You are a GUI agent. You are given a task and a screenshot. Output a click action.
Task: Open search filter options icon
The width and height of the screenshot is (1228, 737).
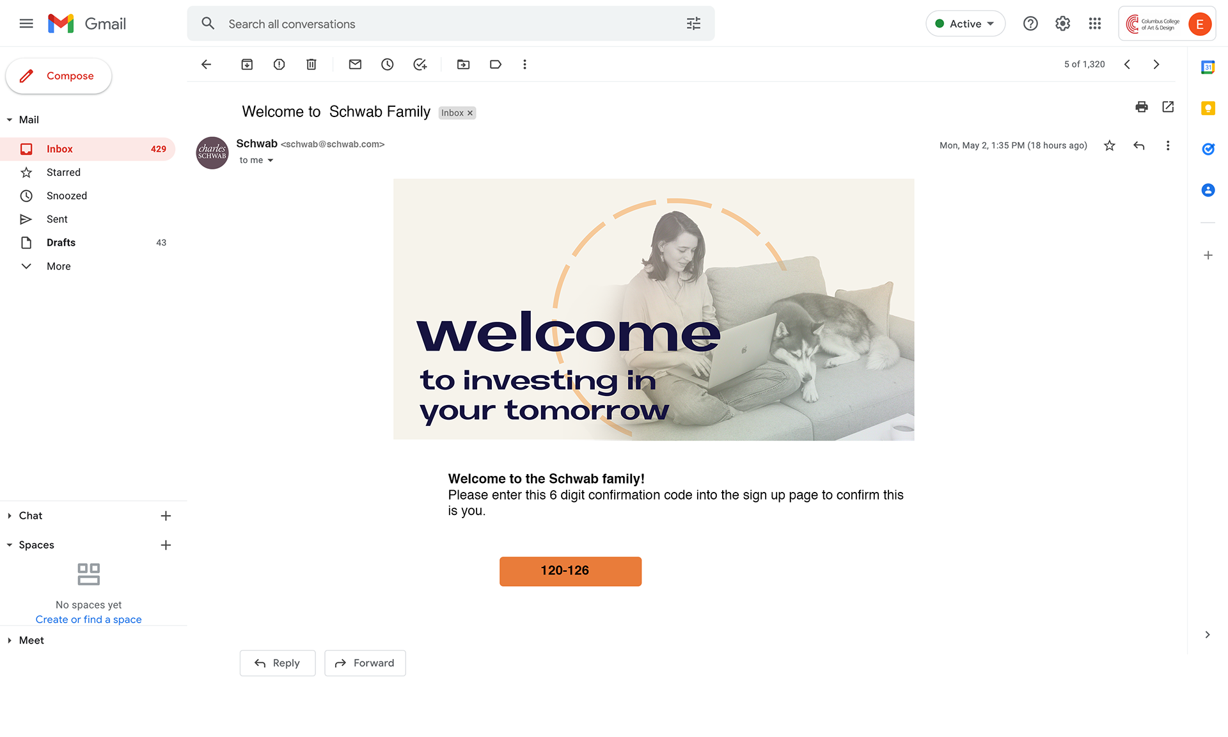coord(693,24)
